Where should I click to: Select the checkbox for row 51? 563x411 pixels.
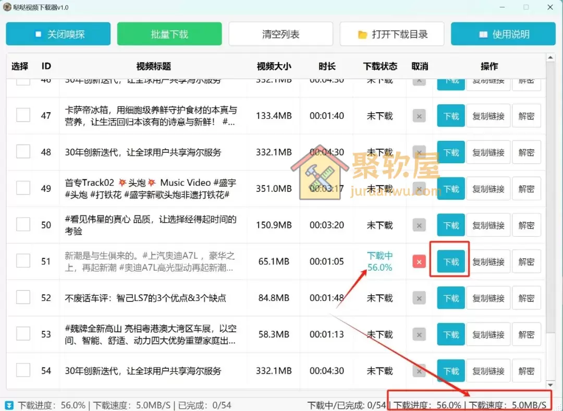23,261
